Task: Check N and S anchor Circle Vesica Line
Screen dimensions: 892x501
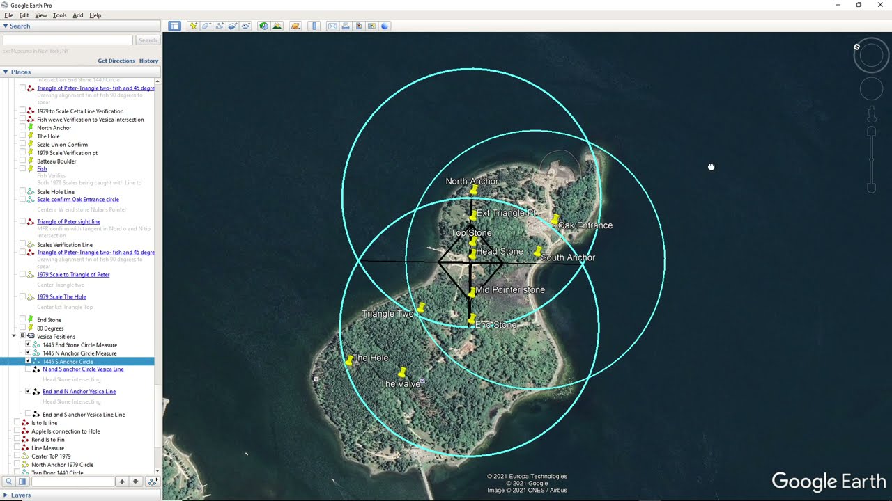Action: [x=28, y=369]
